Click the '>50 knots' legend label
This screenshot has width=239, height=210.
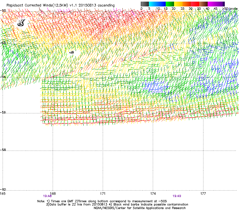(x=230, y=8)
